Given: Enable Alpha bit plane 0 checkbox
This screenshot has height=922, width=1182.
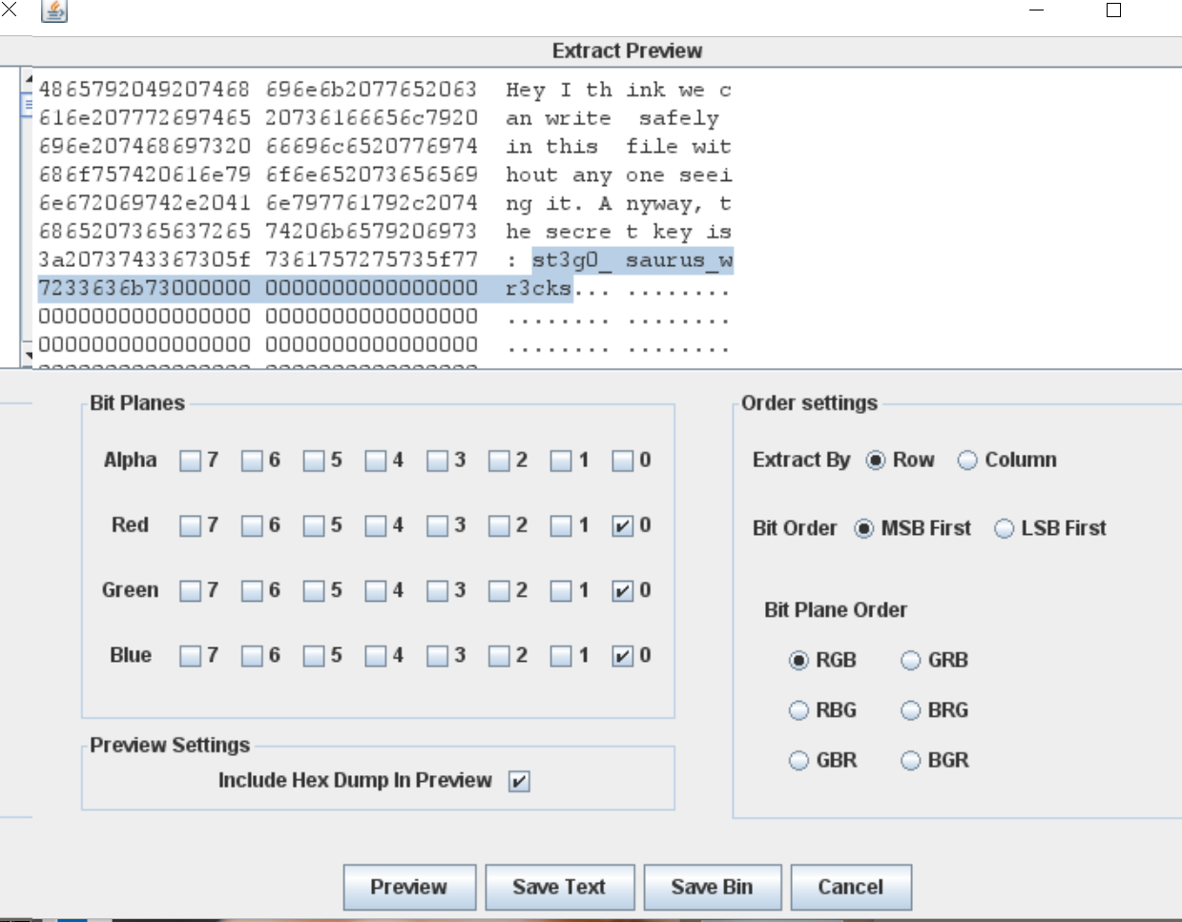Looking at the screenshot, I should point(623,461).
